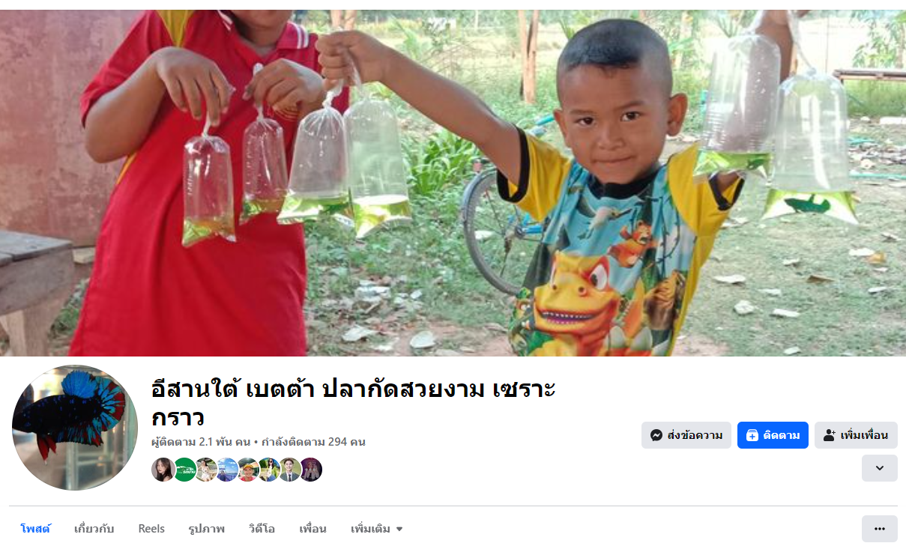Open the cover photo of children holding fish bags

[453, 183]
